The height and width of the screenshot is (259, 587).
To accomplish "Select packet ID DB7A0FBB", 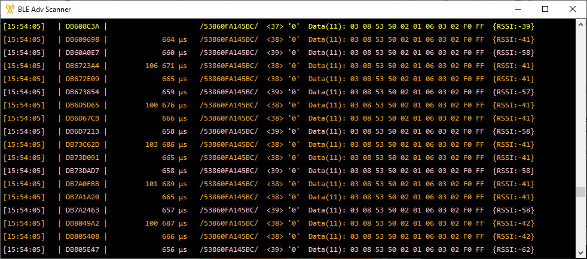I will click(82, 184).
